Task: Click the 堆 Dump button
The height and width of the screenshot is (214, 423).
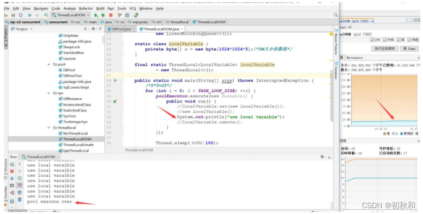Action: click(x=409, y=49)
